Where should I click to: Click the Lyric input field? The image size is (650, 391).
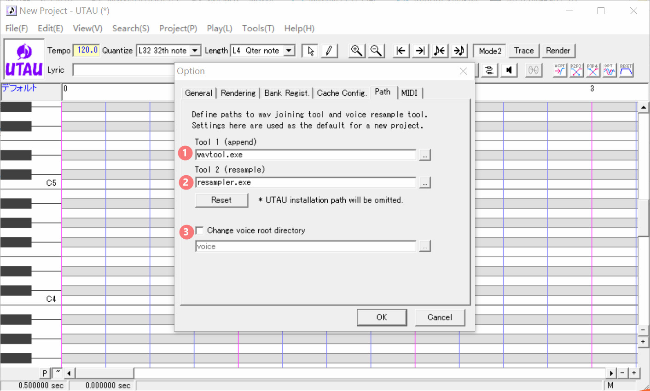click(123, 70)
